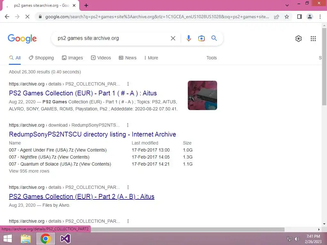Open the volume speaker tray icon
This screenshot has width=327, height=245.
(x=297, y=239)
